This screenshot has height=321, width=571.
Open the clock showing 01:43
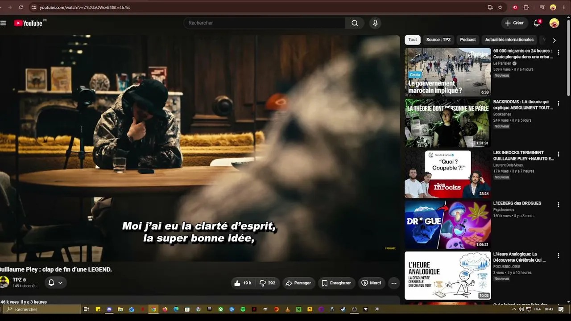pos(549,309)
